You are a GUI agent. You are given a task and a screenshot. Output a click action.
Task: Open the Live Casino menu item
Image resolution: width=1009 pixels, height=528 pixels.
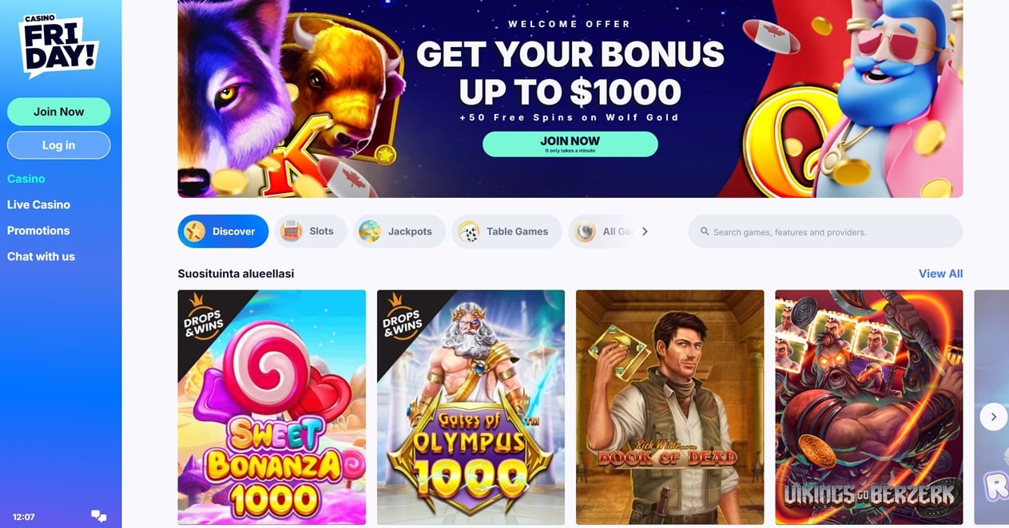click(x=38, y=205)
